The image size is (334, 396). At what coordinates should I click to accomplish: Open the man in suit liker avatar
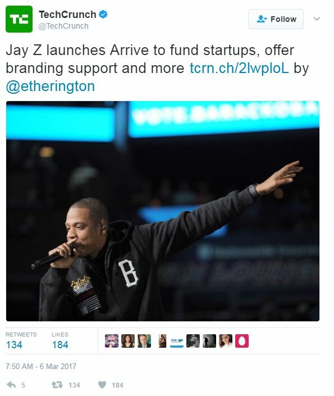[x=144, y=341]
